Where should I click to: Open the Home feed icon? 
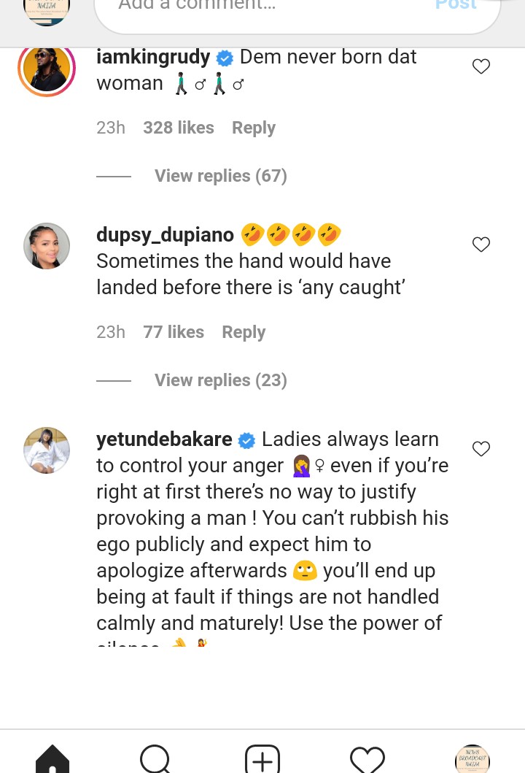pos(52,759)
